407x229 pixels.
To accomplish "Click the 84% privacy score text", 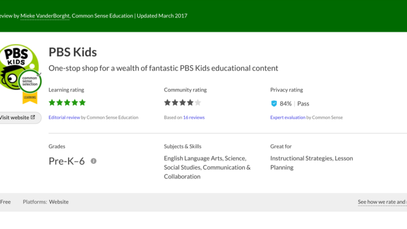I will pos(285,103).
